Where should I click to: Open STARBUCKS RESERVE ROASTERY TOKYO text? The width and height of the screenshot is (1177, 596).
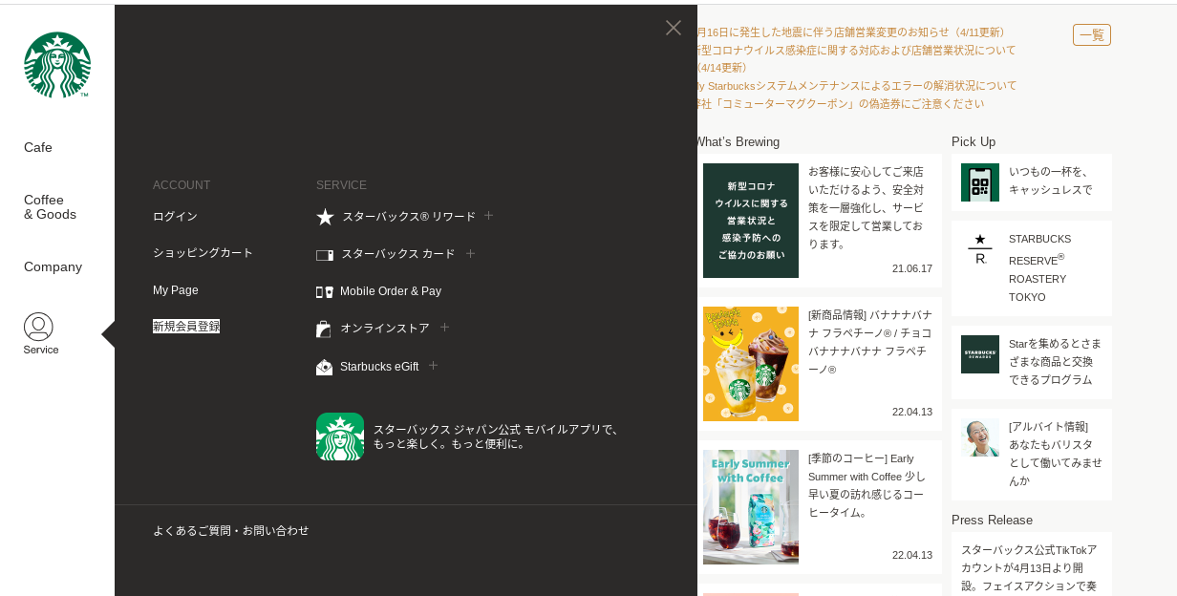click(1040, 268)
